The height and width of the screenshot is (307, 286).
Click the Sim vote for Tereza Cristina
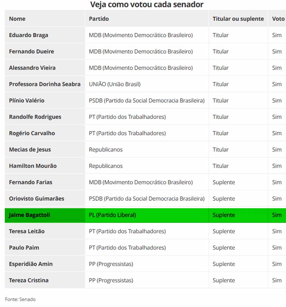[x=277, y=281]
